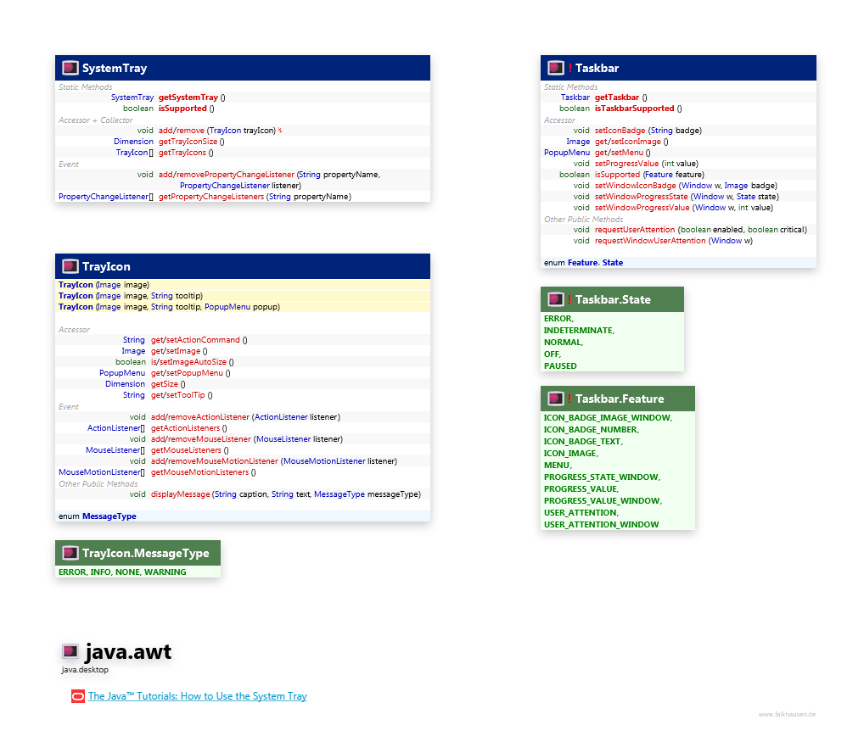Click the requestWindowUserAttention method
This screenshot has width=864, height=753.
(x=650, y=241)
